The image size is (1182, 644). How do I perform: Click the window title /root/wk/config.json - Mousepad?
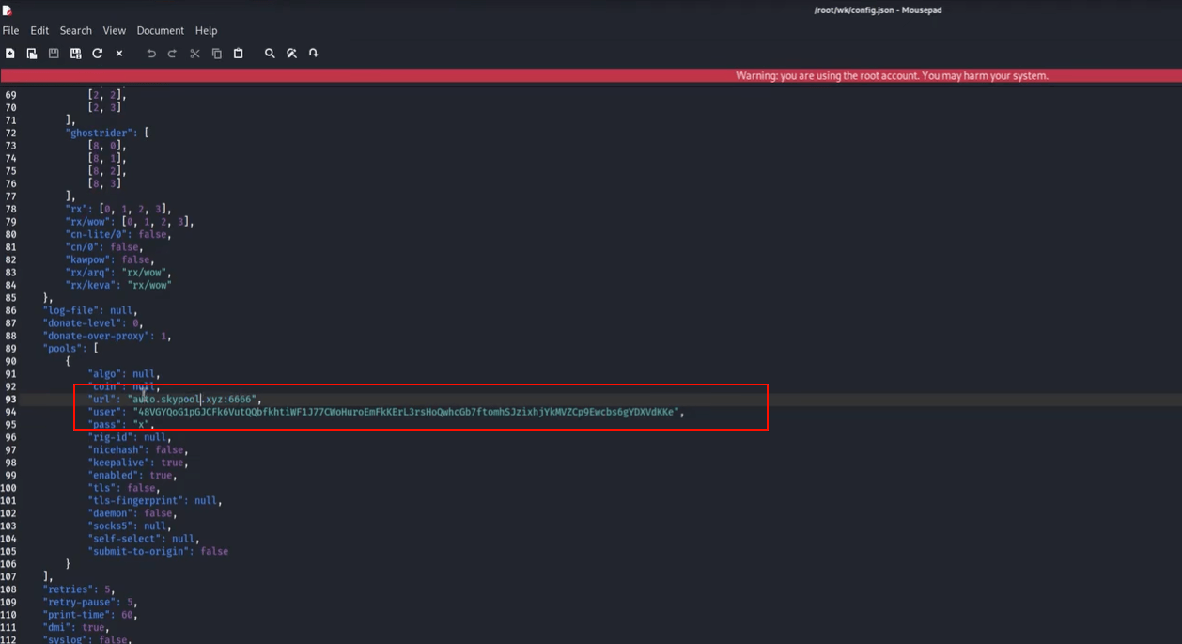(x=878, y=10)
